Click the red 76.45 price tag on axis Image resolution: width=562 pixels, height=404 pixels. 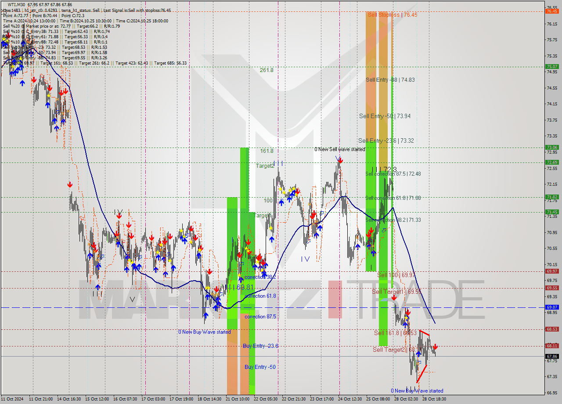pos(551,11)
